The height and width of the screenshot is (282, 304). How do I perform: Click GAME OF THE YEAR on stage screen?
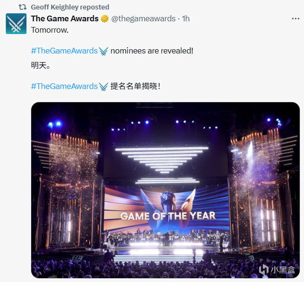coord(167,216)
